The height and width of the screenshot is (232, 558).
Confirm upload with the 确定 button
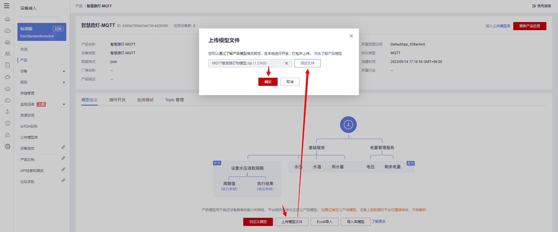[x=268, y=82]
